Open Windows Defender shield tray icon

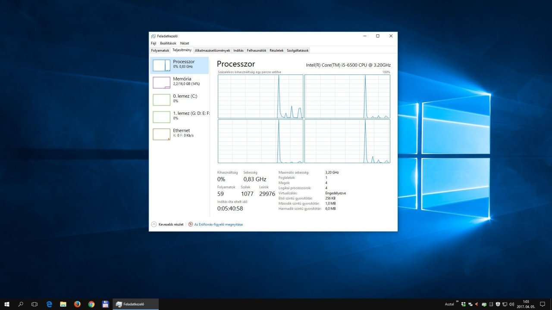point(498,304)
